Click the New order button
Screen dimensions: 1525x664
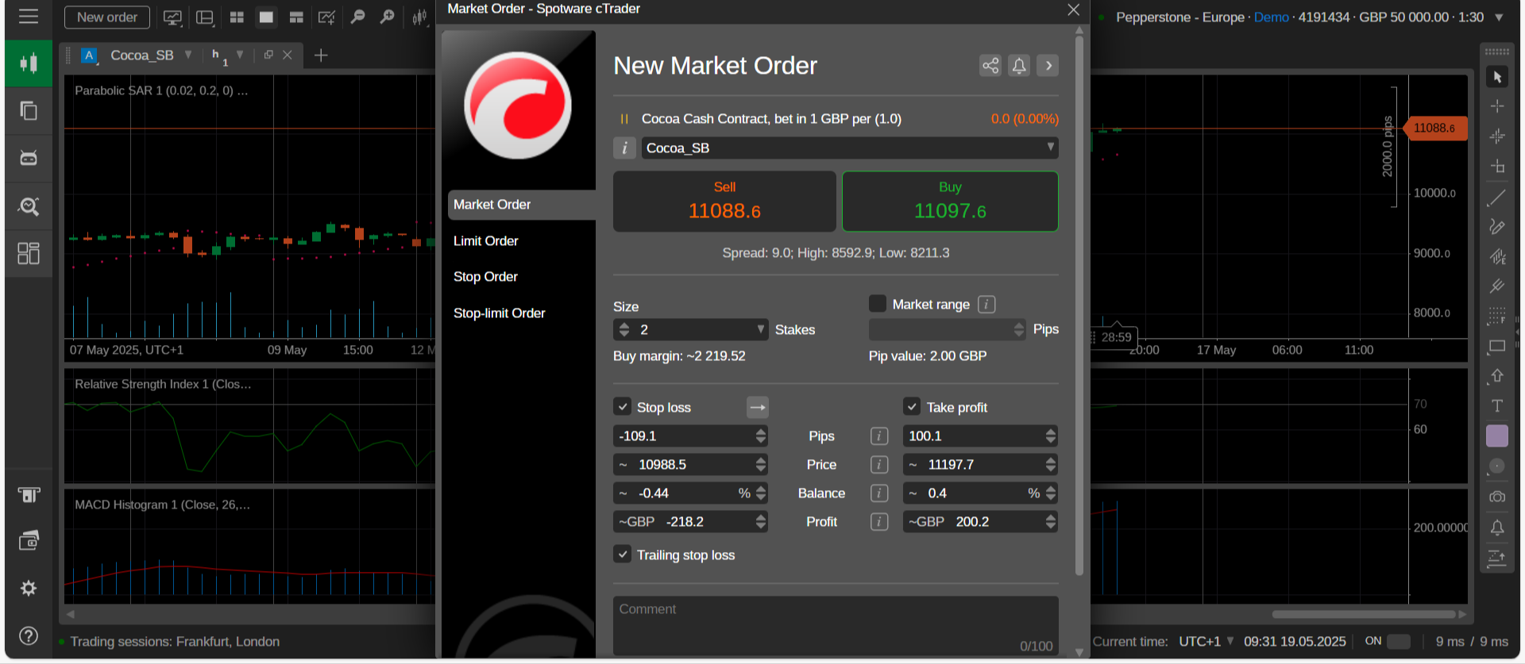tap(107, 17)
